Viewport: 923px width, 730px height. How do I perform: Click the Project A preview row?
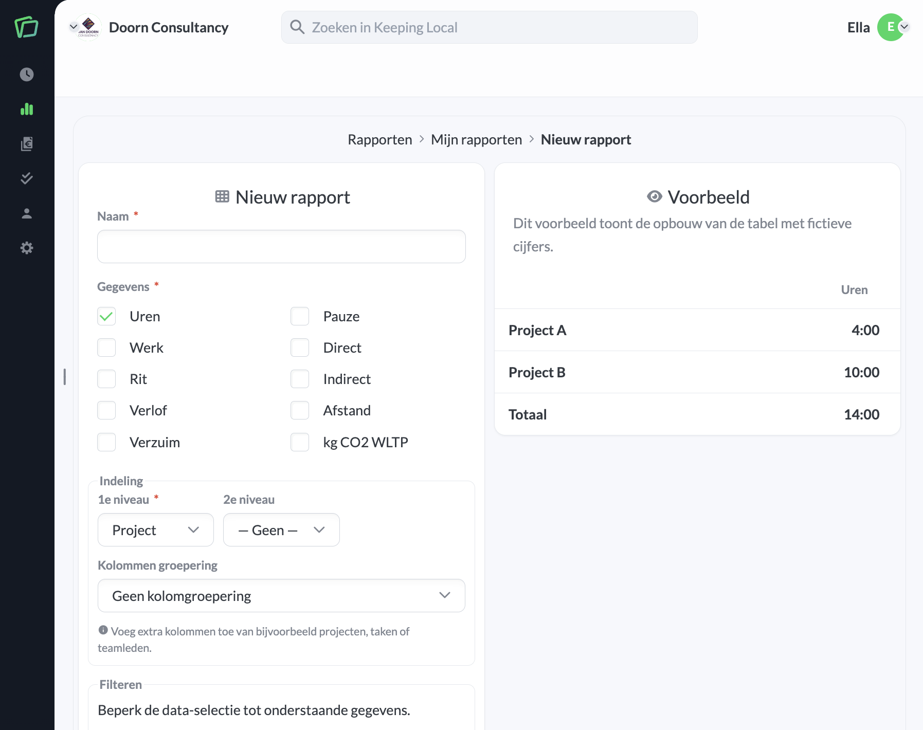pos(697,330)
